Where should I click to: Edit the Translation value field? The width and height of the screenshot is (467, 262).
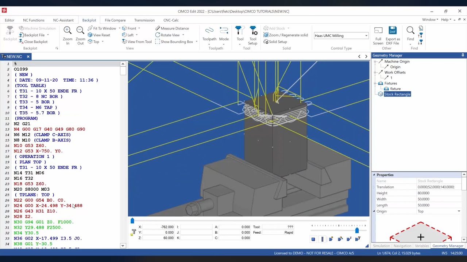pos(439,187)
